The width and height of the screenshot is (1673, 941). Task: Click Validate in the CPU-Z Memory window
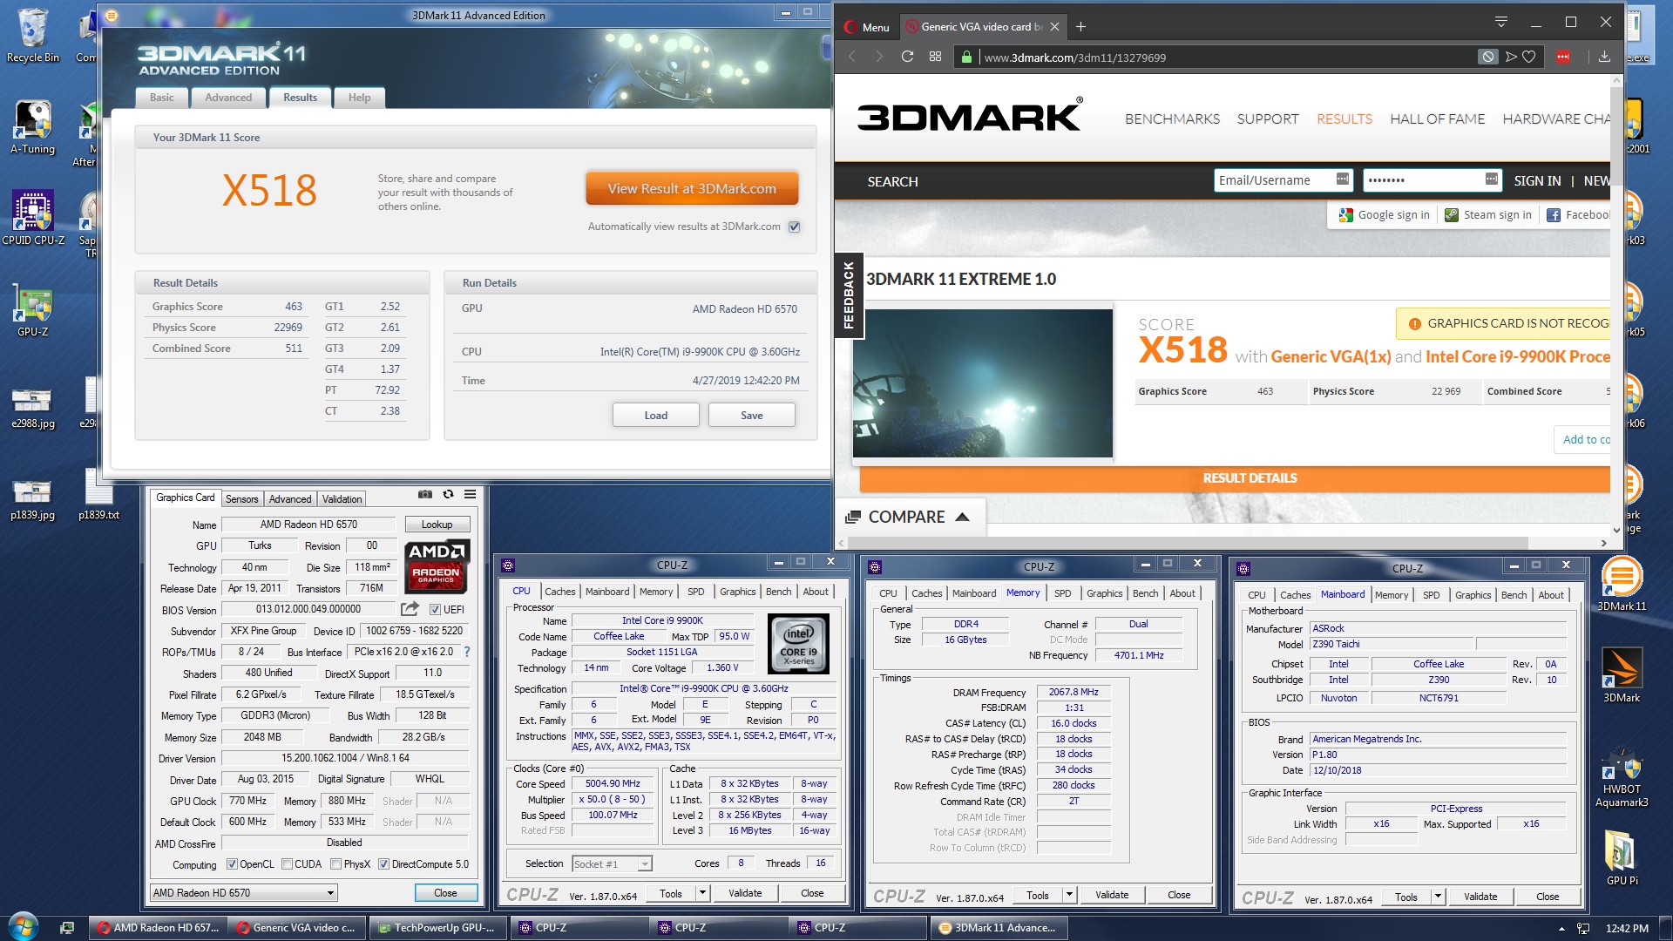point(1111,895)
